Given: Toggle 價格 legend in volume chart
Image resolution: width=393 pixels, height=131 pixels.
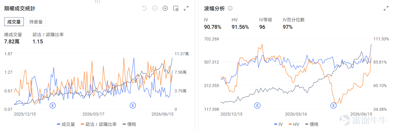Looking at the screenshot, I should click(x=129, y=124).
